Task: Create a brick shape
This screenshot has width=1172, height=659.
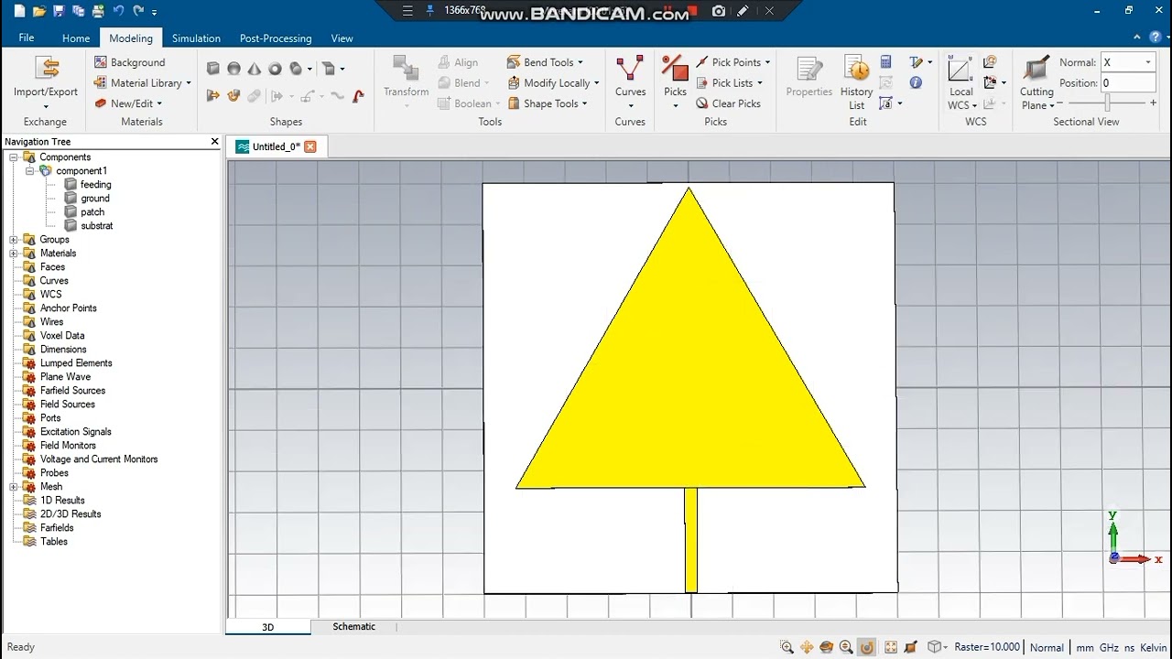Action: (x=213, y=69)
